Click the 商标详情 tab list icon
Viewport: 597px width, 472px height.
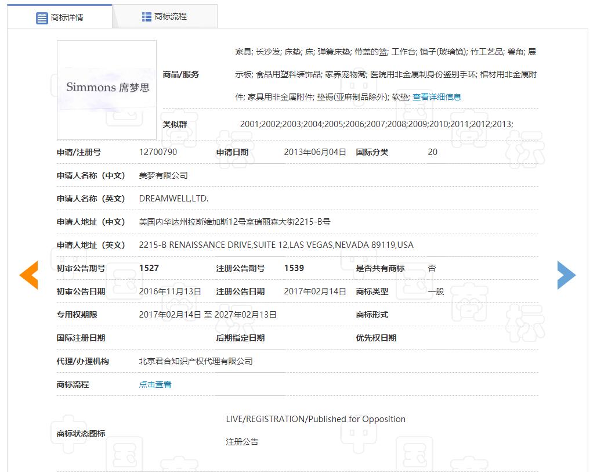[42, 18]
